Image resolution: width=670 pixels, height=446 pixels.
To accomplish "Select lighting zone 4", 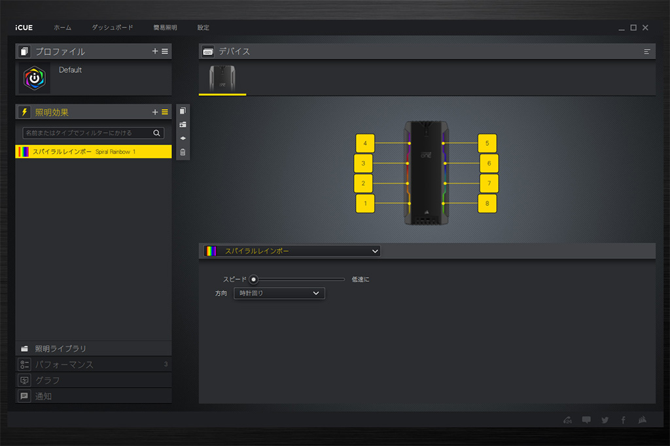I will 365,143.
